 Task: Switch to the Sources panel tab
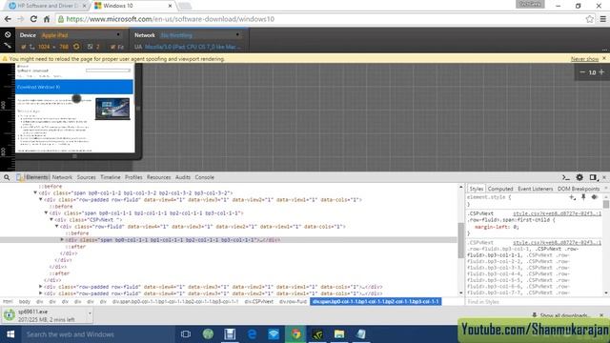point(86,177)
